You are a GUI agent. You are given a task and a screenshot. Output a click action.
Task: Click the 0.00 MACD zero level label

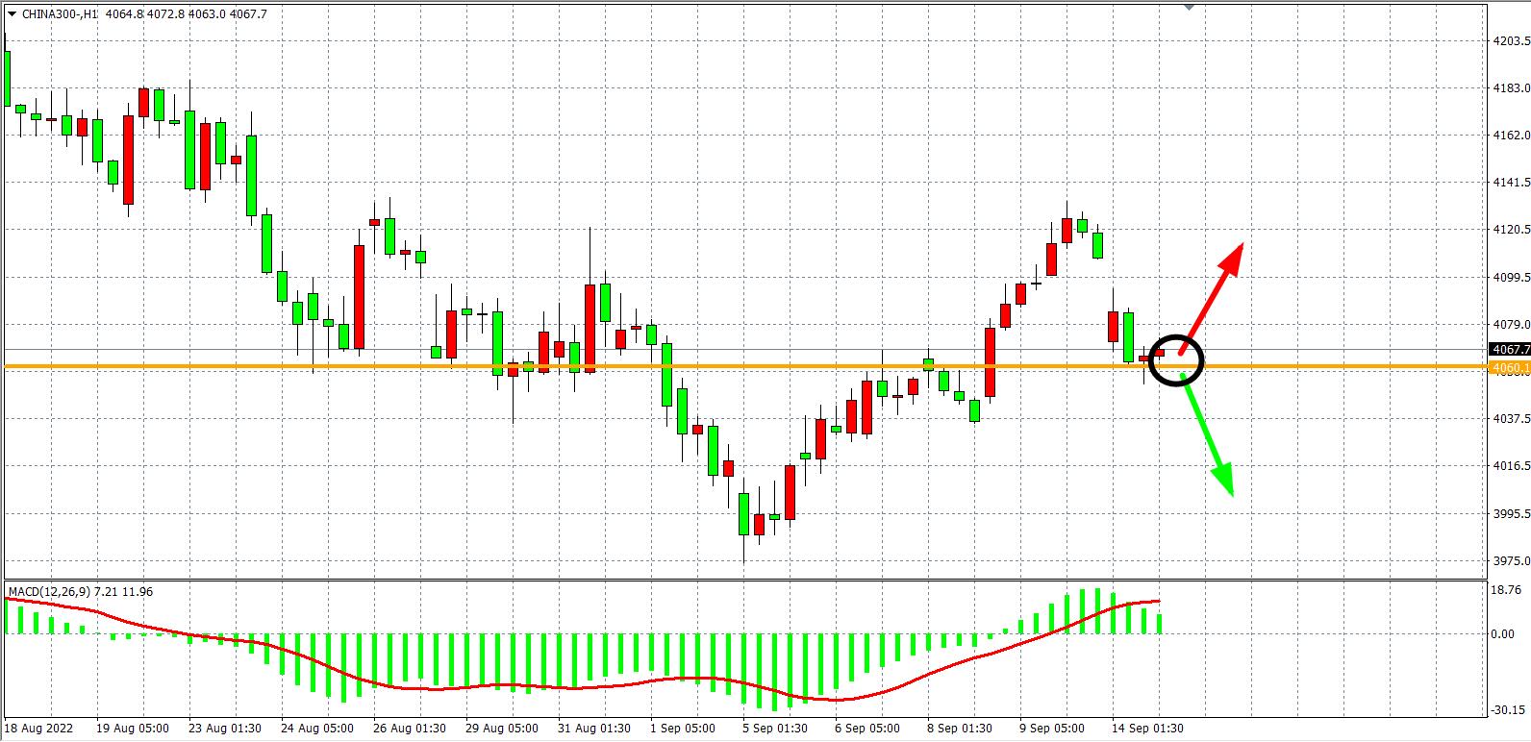tap(1502, 634)
